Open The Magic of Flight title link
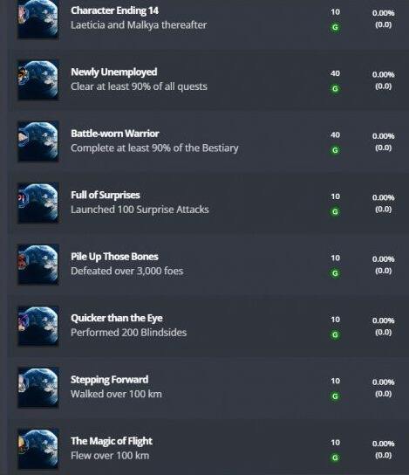409x475 pixels. 112,441
